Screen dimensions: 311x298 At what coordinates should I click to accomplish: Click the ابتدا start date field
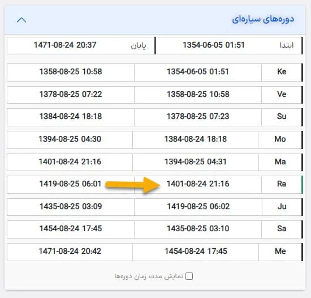(x=229, y=45)
